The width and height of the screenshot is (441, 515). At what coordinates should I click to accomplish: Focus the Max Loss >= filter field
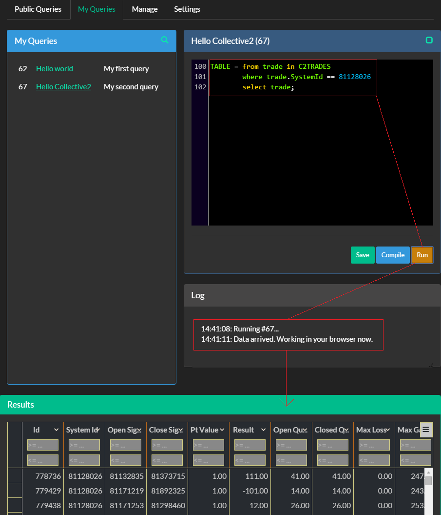pos(374,445)
